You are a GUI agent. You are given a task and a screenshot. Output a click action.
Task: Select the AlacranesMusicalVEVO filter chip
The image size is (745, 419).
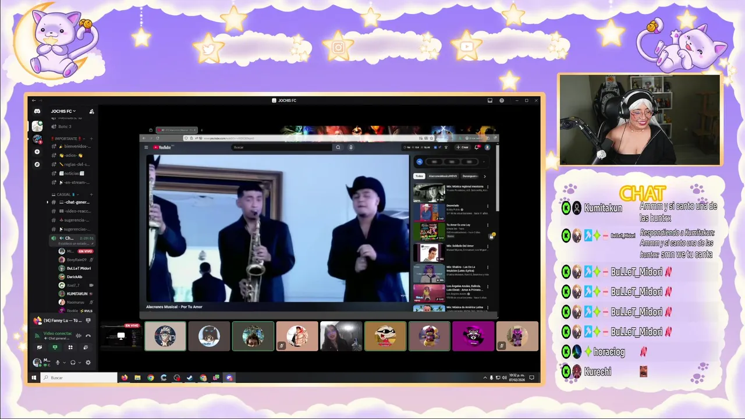click(x=443, y=176)
